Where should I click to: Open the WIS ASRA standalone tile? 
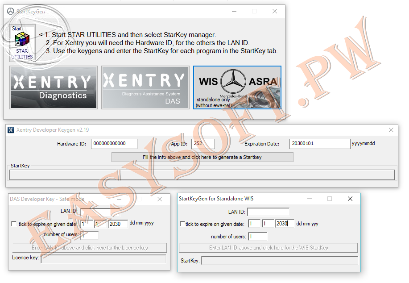click(237, 87)
